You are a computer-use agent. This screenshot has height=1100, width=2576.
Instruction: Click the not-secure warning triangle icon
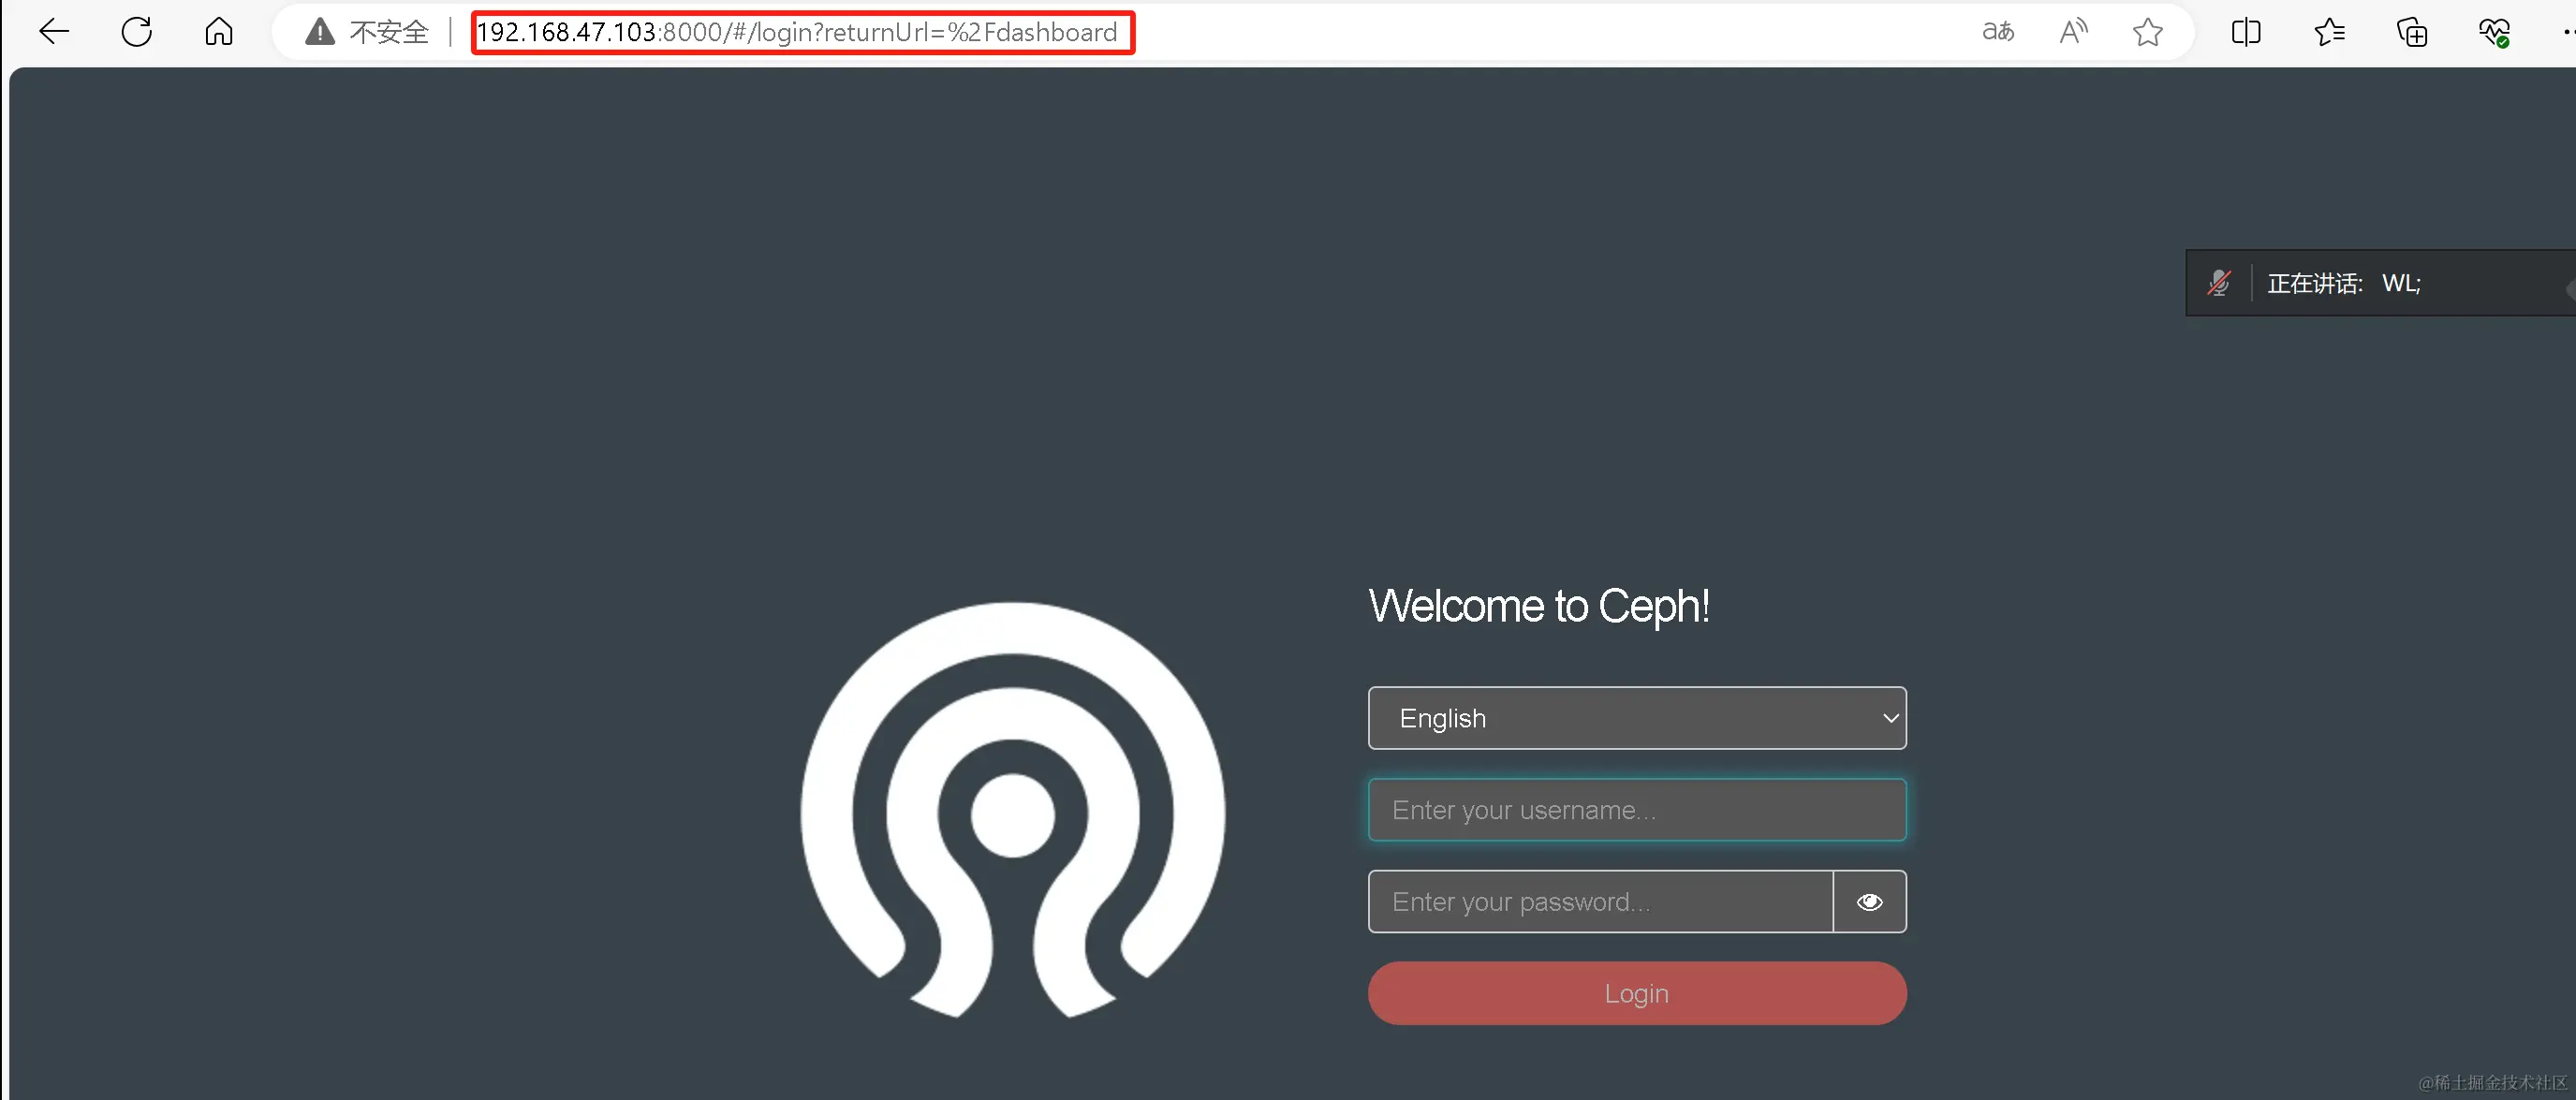point(320,32)
